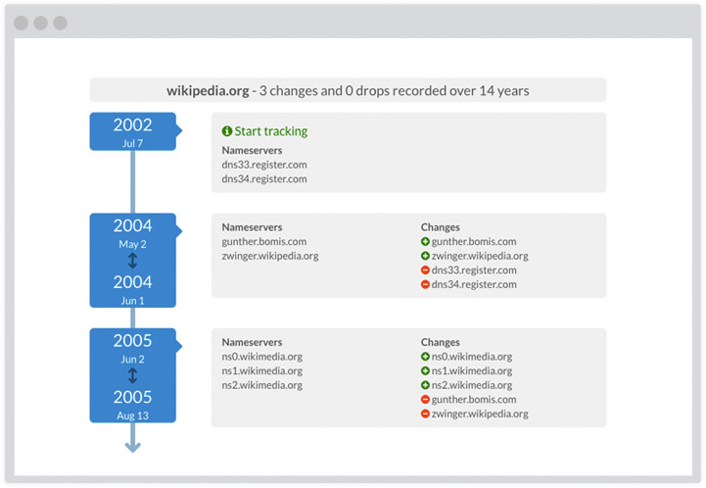Click ns0.wikimedia.org in the 2005 nameservers list
The height and width of the screenshot is (488, 706).
click(x=262, y=357)
